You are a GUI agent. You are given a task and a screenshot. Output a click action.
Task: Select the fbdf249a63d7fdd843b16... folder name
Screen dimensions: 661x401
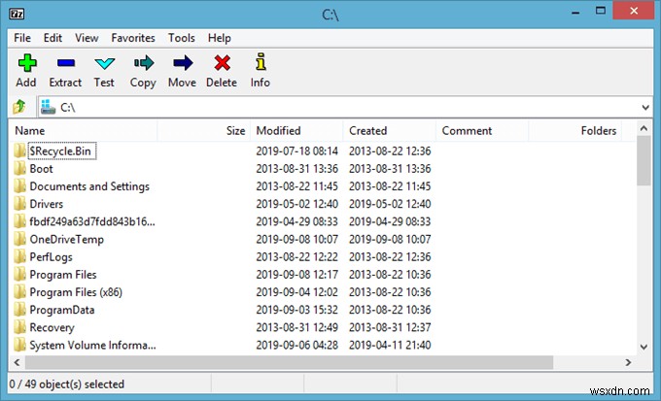point(92,221)
